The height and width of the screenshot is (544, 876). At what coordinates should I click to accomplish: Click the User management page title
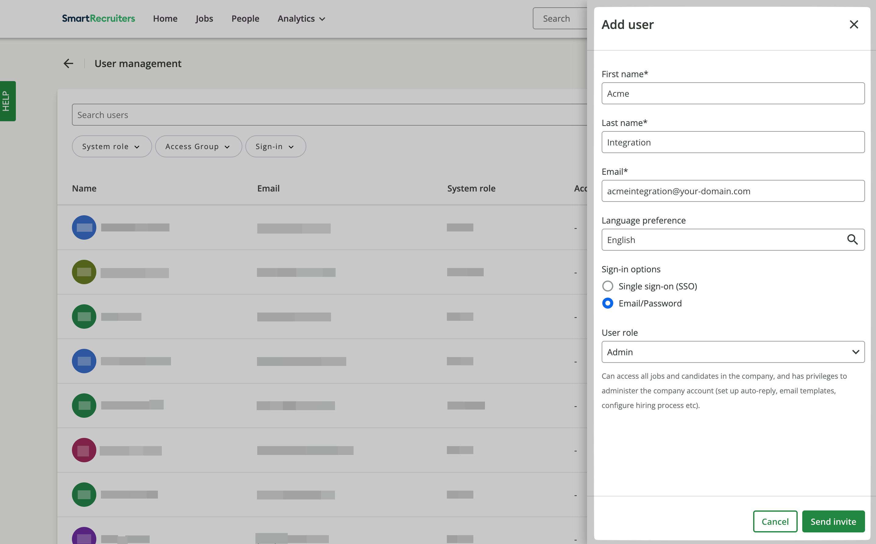pos(138,64)
